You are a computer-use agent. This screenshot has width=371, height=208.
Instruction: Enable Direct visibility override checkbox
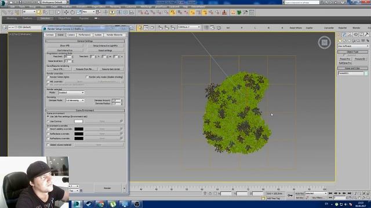pos(48,129)
